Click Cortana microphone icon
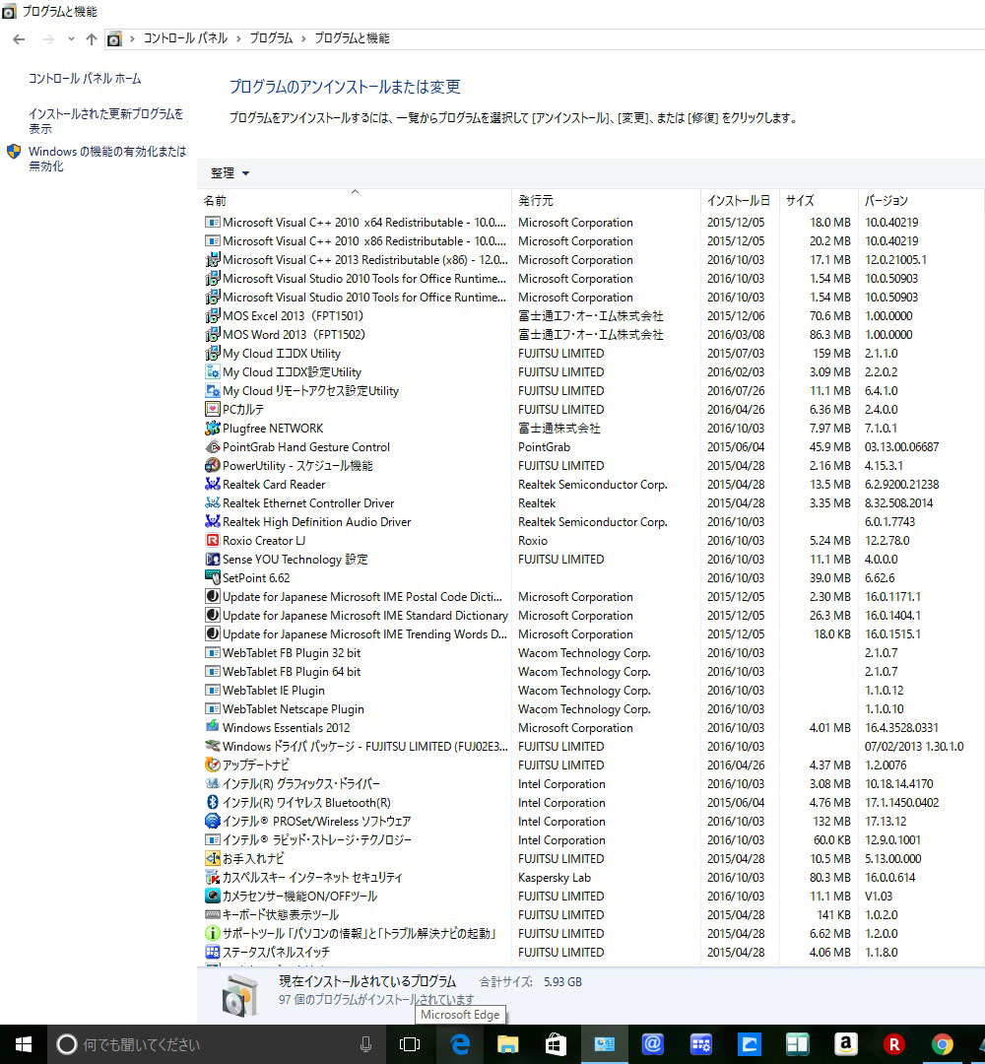The width and height of the screenshot is (985, 1064). coord(365,1044)
